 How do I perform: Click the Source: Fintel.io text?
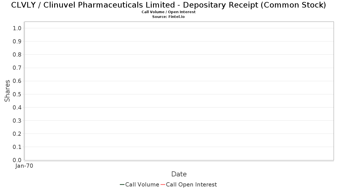(168, 17)
